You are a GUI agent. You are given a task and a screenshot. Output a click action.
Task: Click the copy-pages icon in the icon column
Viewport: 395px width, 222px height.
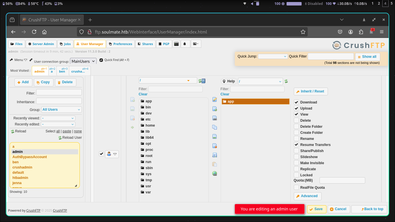(x=215, y=127)
